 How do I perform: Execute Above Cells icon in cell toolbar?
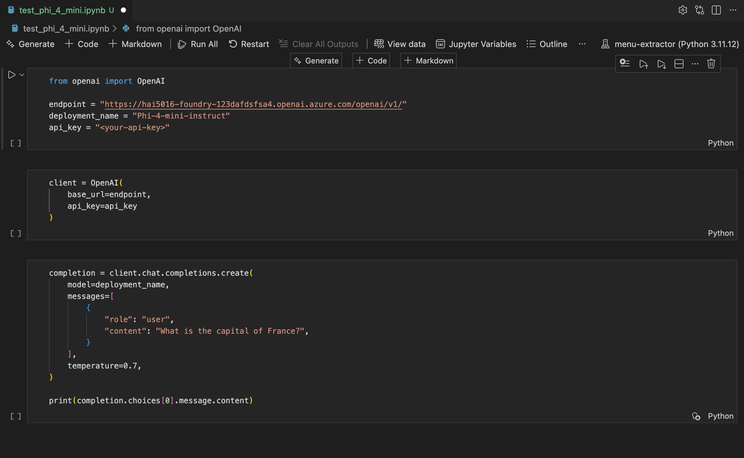[643, 64]
